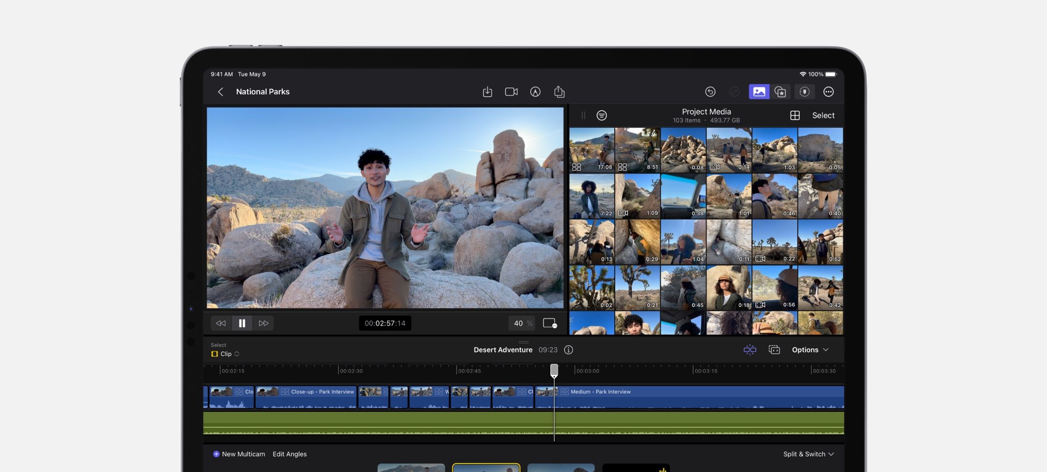The height and width of the screenshot is (472, 1047).
Task: Select the 8:51 multicam thumbnail
Action: coord(637,150)
